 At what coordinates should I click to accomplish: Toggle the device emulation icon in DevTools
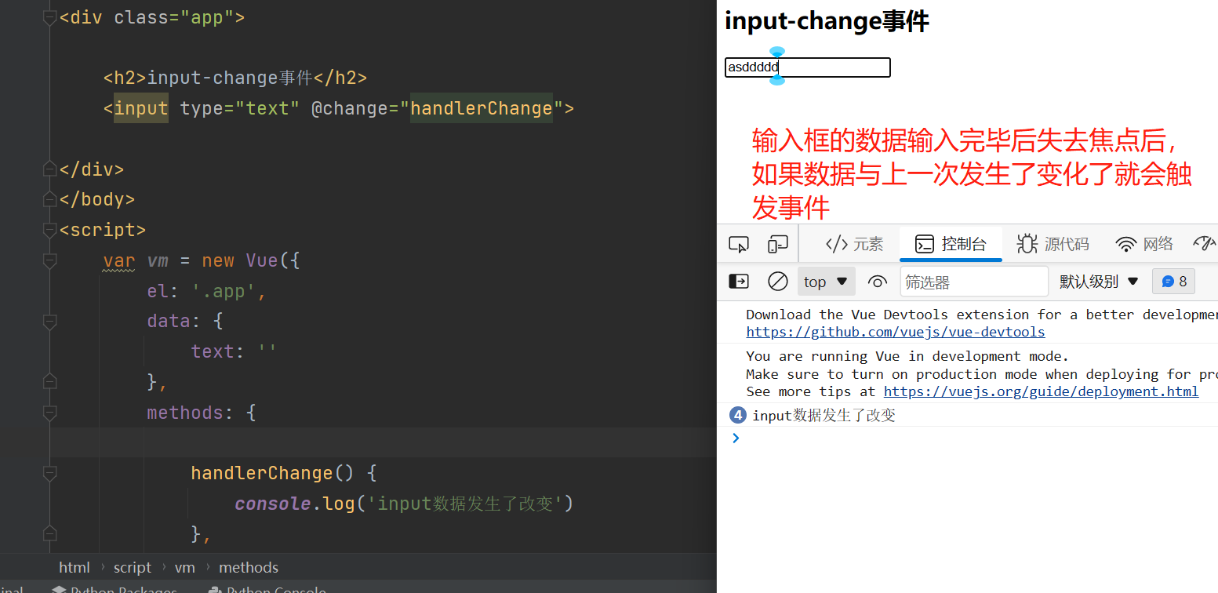coord(777,244)
